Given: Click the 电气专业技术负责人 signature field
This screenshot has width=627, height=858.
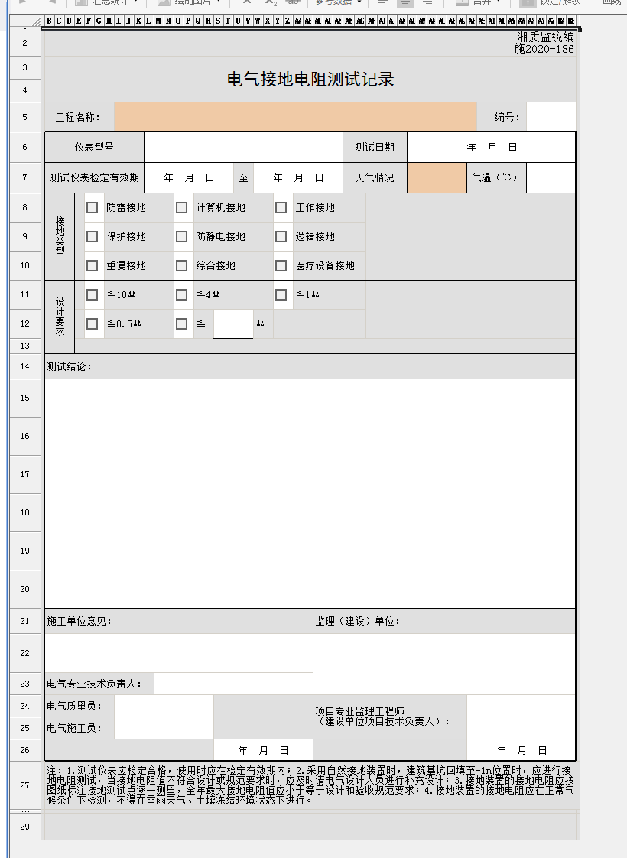Looking at the screenshot, I should coord(233,684).
